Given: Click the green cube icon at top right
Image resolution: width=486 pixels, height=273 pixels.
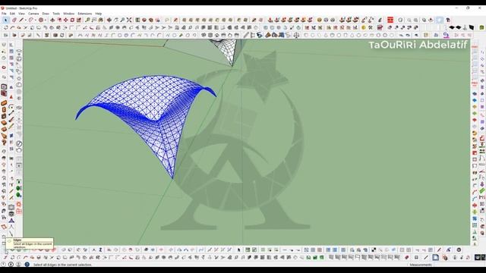Looking at the screenshot, I should pos(481,28).
